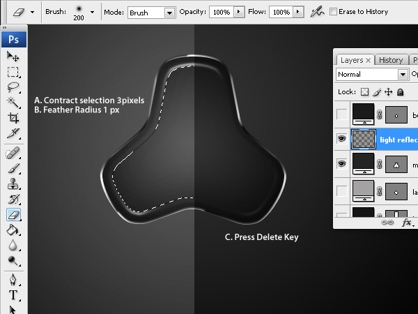Select the Clone Stamp tool
The image size is (418, 314).
[13, 184]
